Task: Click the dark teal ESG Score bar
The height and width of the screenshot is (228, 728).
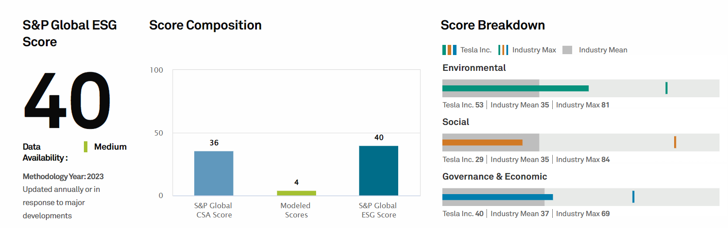Action: (378, 170)
